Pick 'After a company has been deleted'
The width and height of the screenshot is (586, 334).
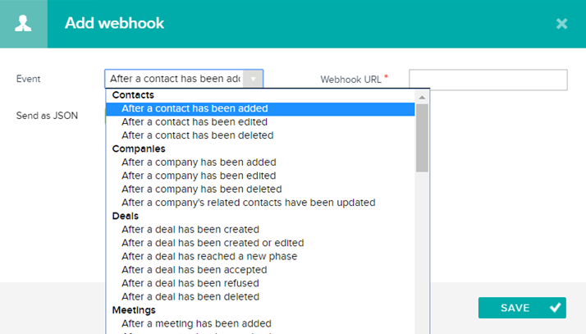[x=200, y=189]
